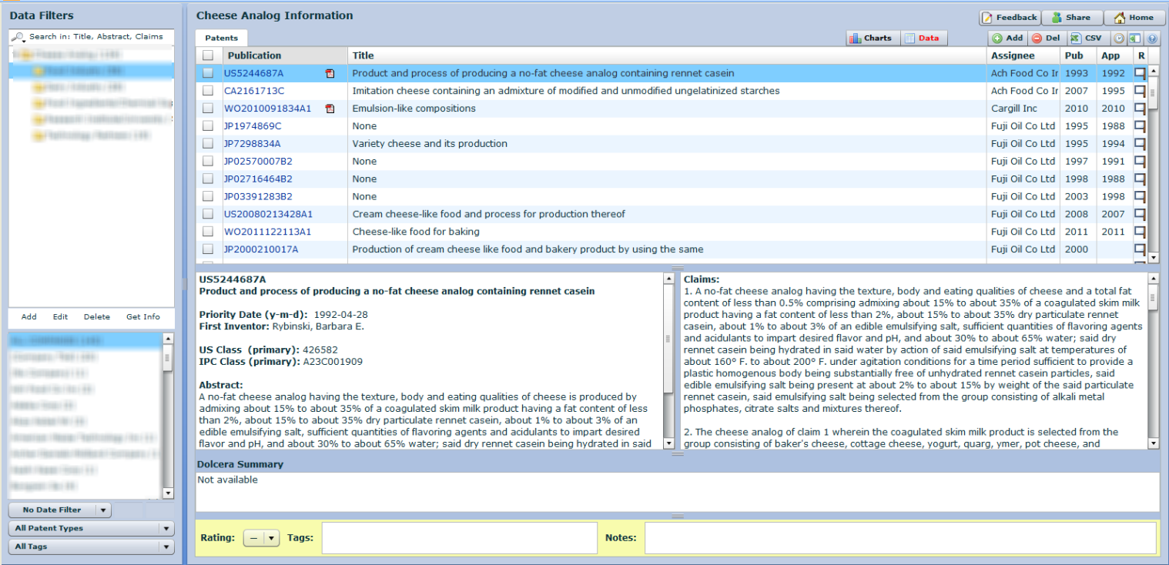Click Get Info under the filter tree
Image resolution: width=1169 pixels, height=565 pixels.
tap(142, 316)
